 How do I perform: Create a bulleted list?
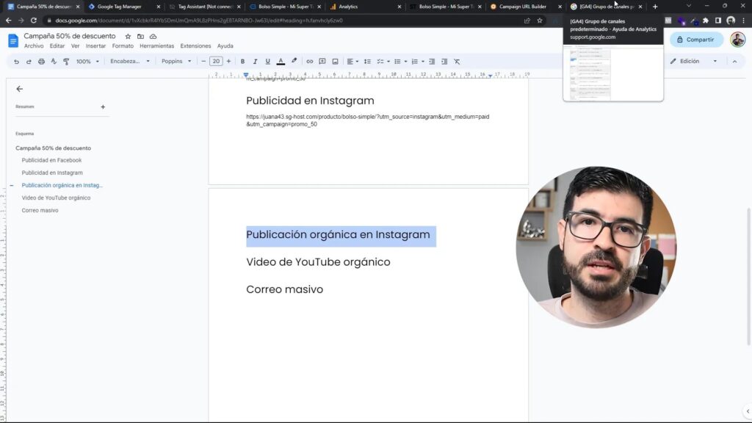click(x=397, y=62)
